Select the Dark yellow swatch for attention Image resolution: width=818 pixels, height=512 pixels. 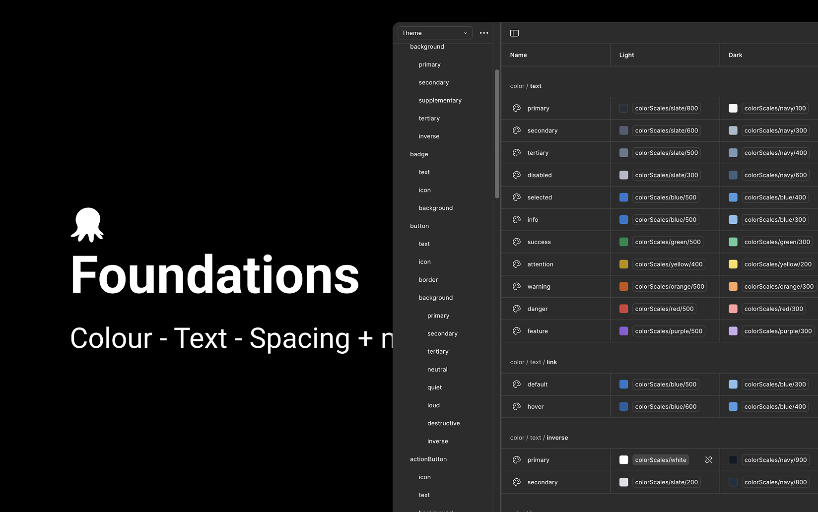point(733,264)
